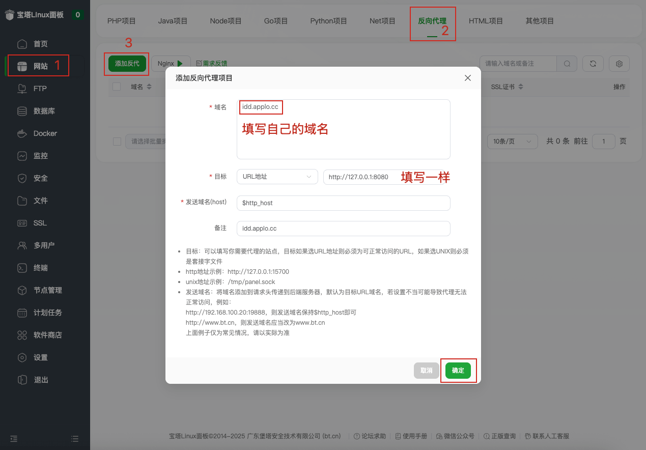Open the URL地址 target type dropdown
The height and width of the screenshot is (450, 646).
coord(277,177)
